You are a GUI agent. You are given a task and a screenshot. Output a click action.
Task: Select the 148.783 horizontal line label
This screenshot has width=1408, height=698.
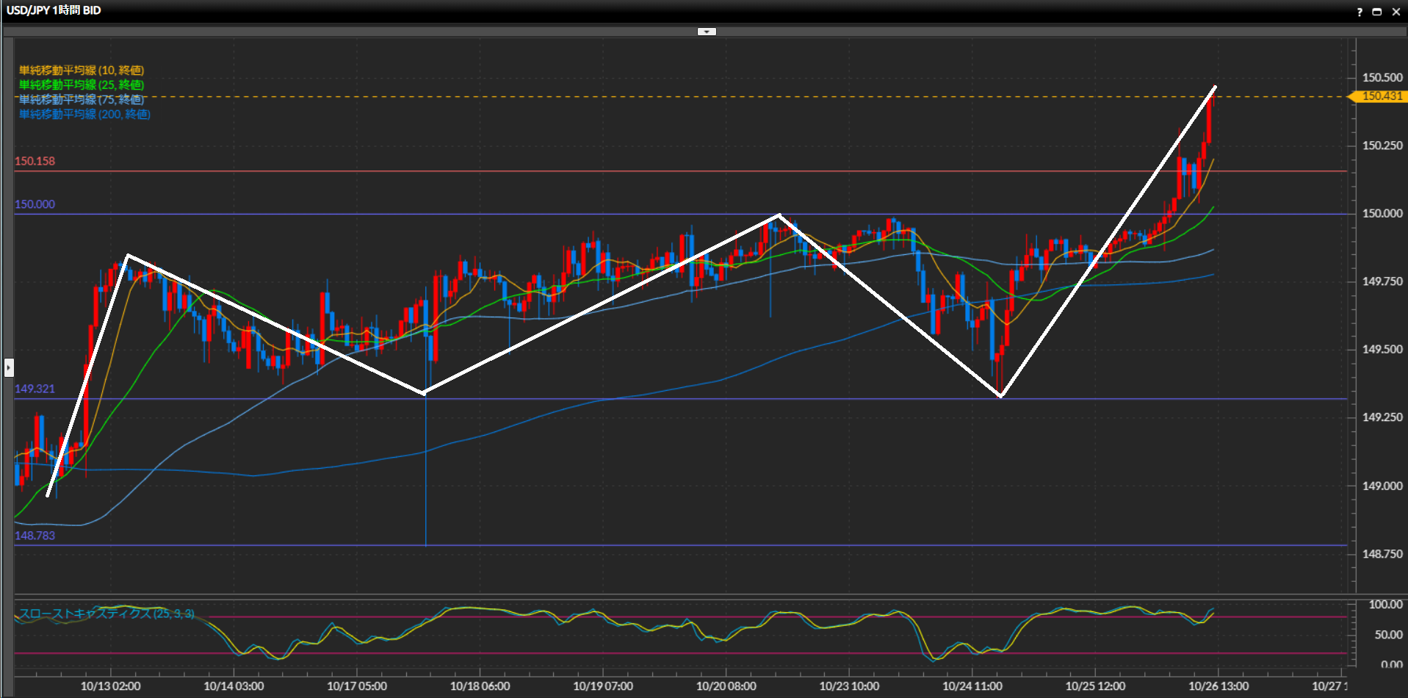click(35, 536)
